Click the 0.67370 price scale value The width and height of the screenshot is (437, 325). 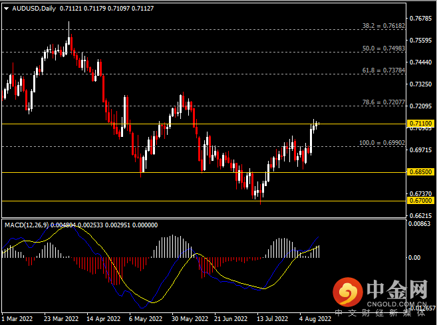pyautogui.click(x=420, y=193)
